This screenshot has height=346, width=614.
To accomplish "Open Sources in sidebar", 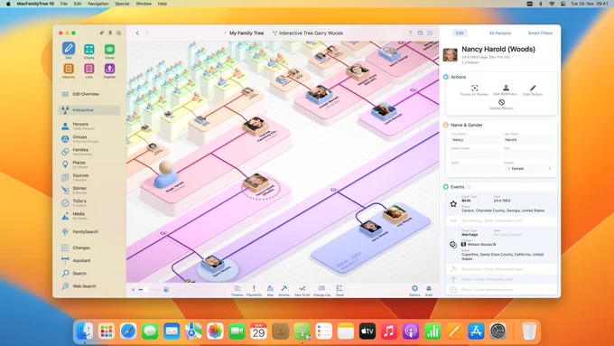I will click(89, 177).
